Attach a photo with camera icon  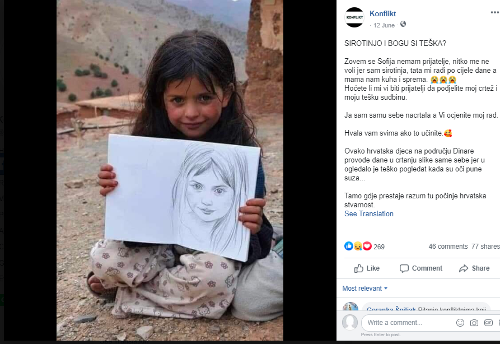(x=474, y=323)
